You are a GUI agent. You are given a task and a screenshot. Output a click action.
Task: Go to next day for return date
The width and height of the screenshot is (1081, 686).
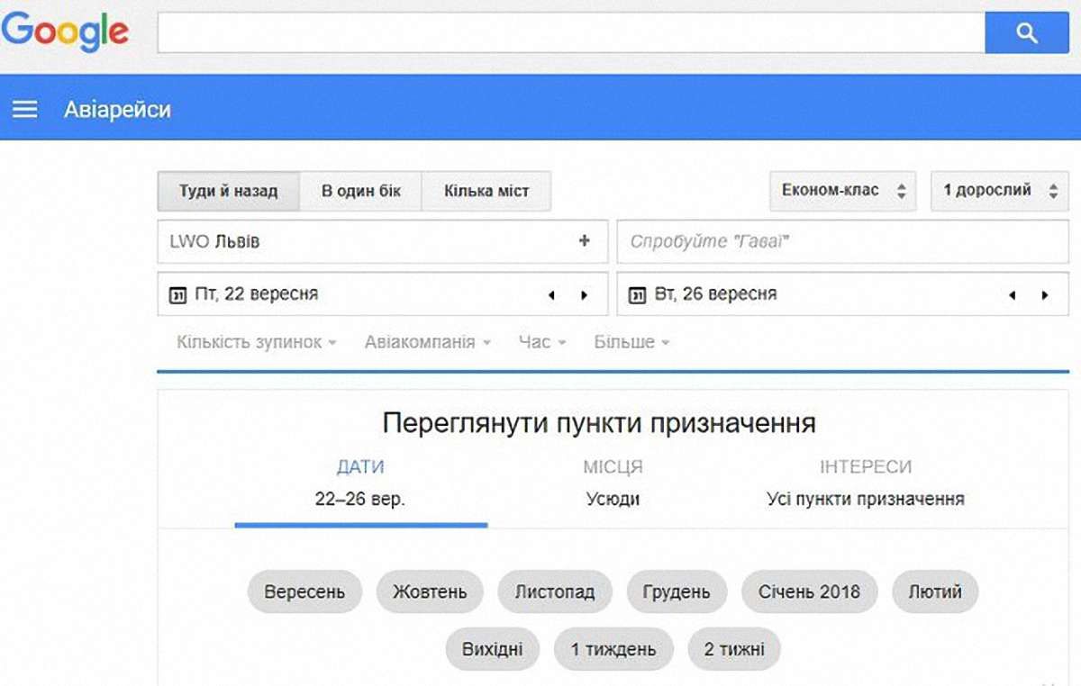1044,295
